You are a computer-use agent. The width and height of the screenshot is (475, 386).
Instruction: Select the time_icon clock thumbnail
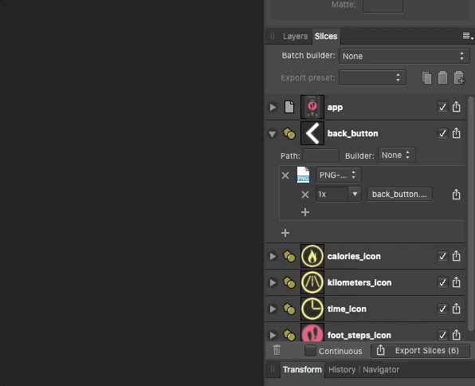pyautogui.click(x=312, y=309)
